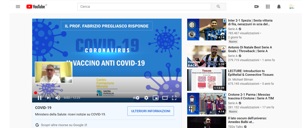Open Antonio Di Natale Best Serie A title
Viewport: 302px width, 128px height.
click(x=250, y=49)
